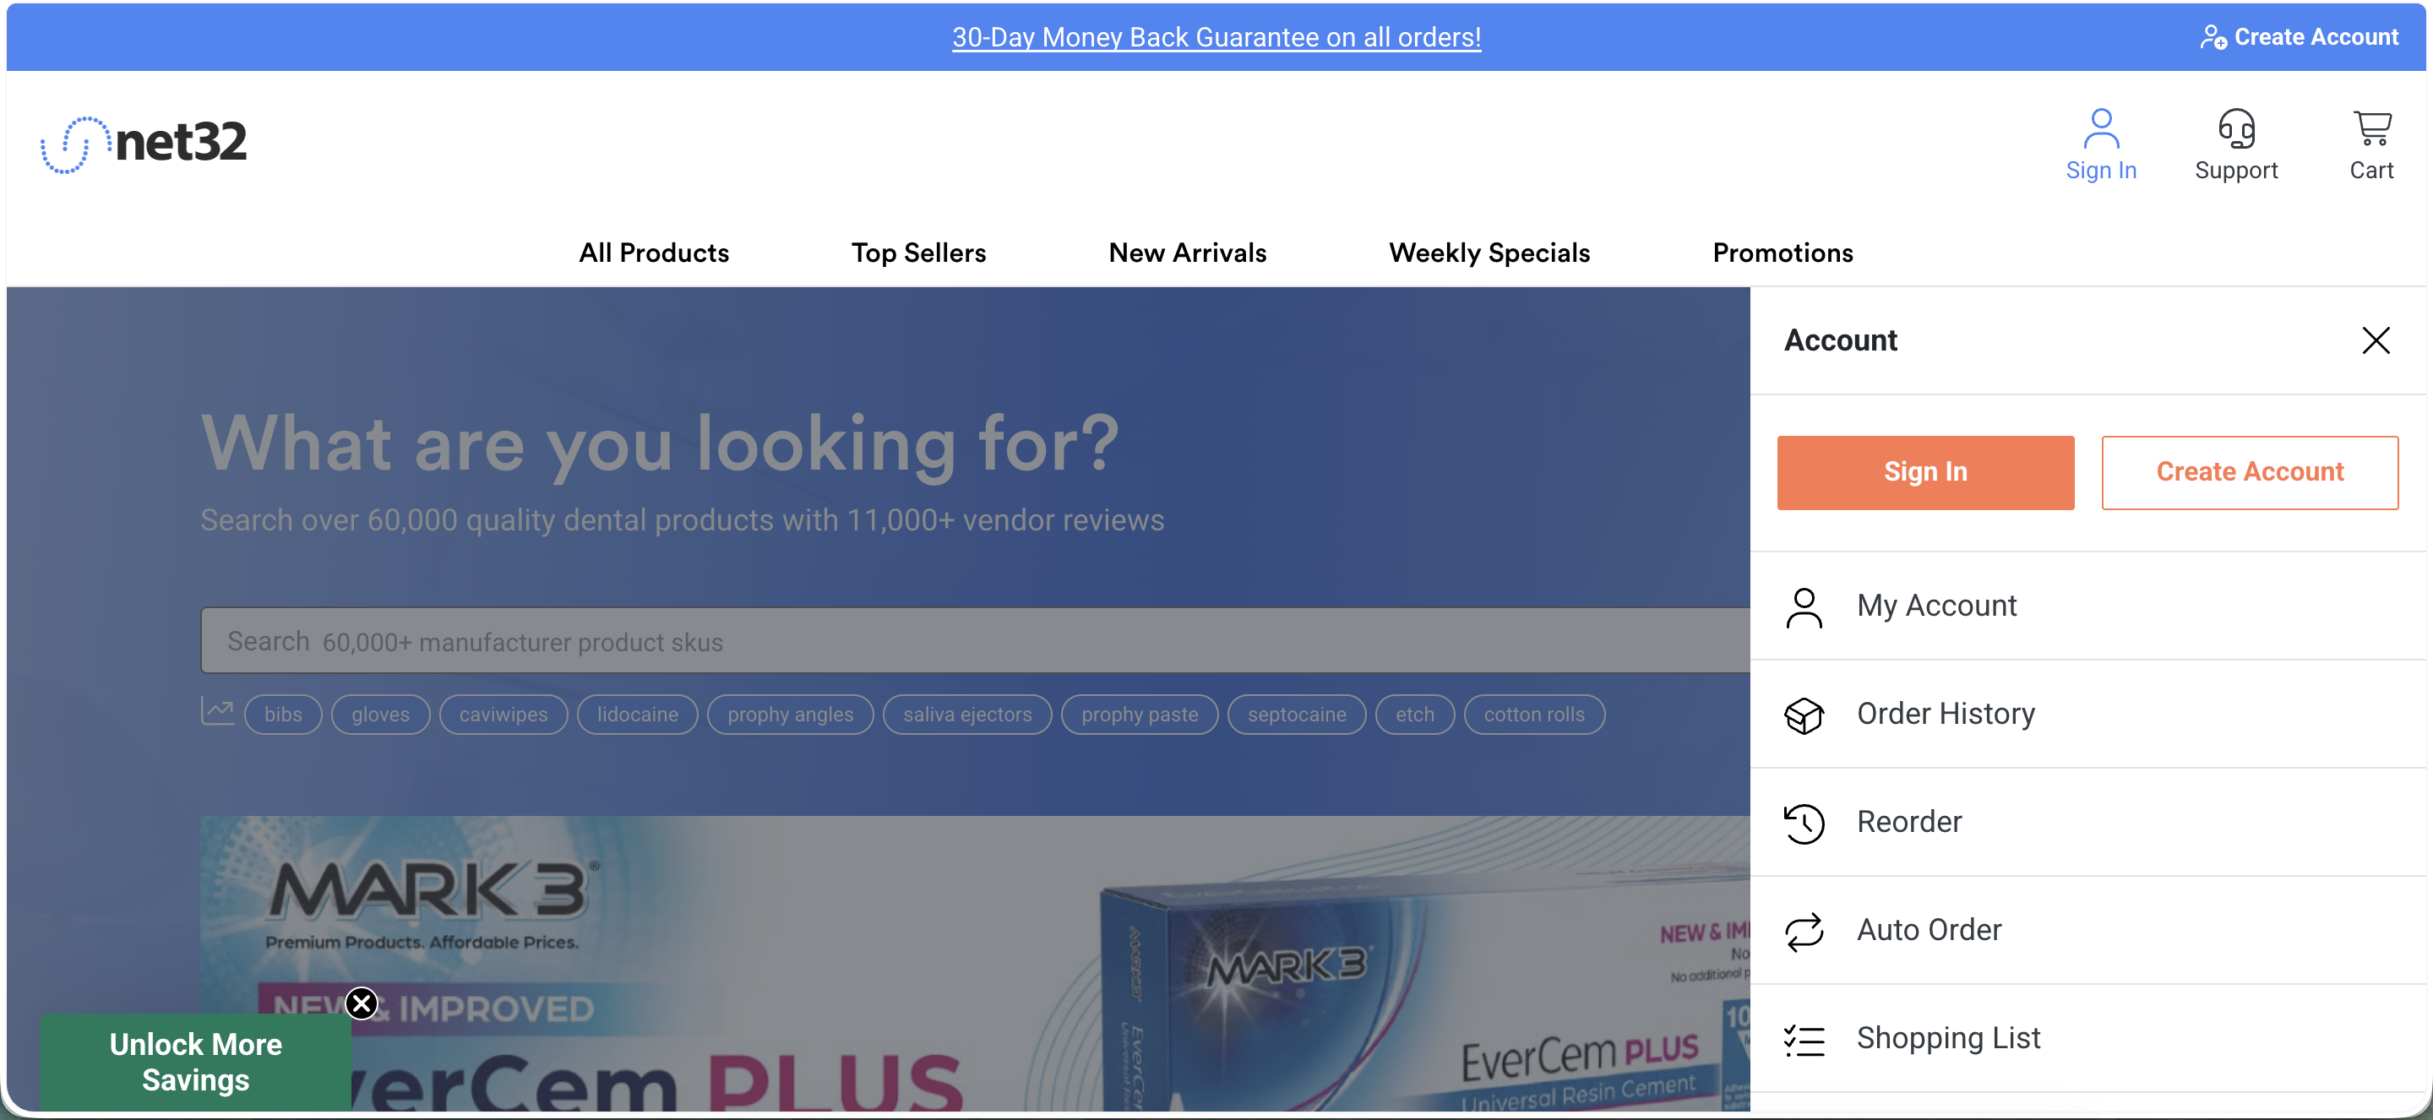Image resolution: width=2433 pixels, height=1120 pixels.
Task: Focus the product search field
Action: pyautogui.click(x=975, y=640)
